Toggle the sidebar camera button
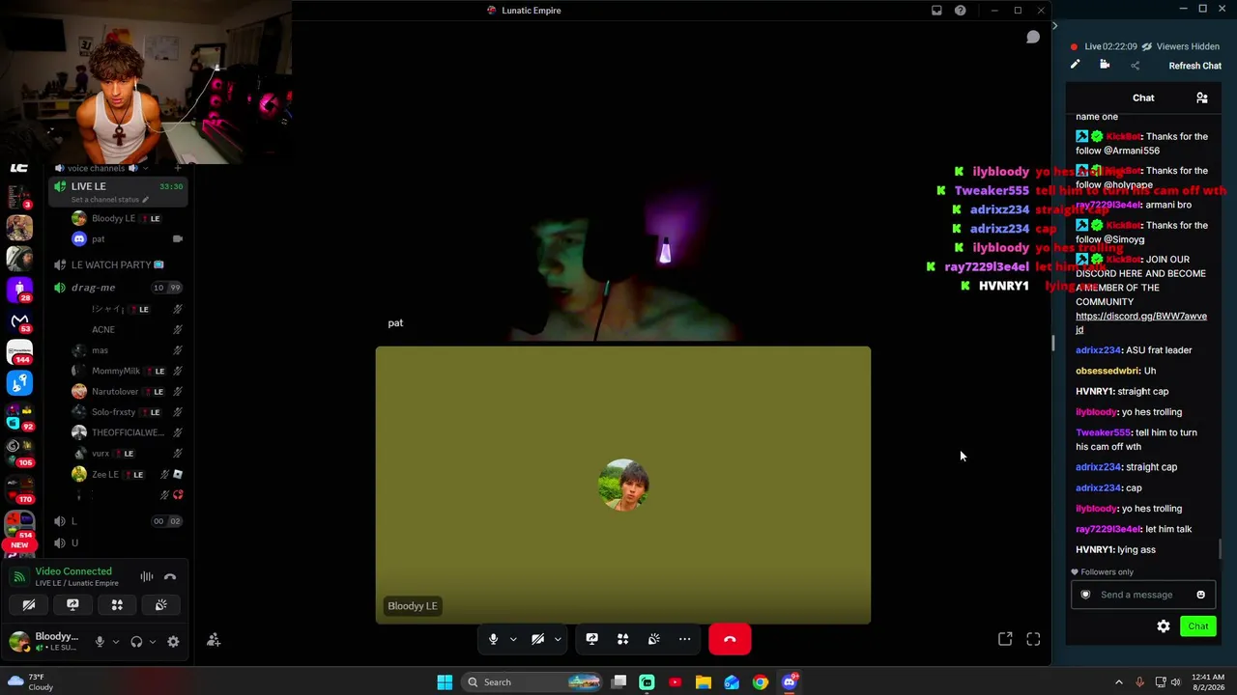Image resolution: width=1237 pixels, height=695 pixels. (29, 605)
